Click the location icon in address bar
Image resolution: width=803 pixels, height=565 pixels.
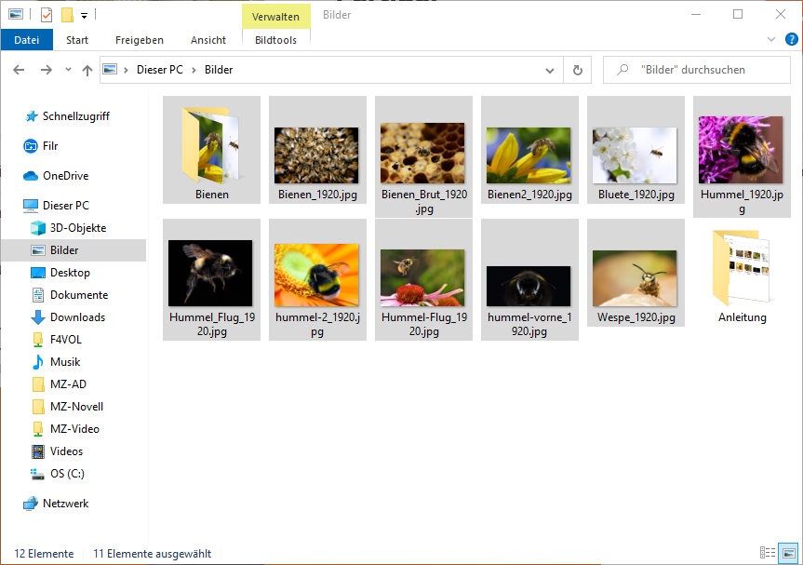click(x=110, y=69)
